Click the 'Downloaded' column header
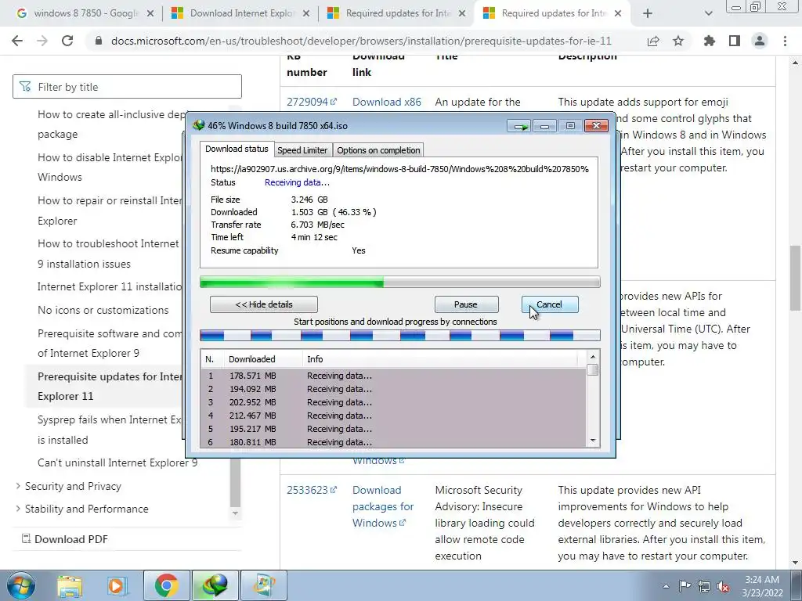The image size is (802, 601). 263,359
